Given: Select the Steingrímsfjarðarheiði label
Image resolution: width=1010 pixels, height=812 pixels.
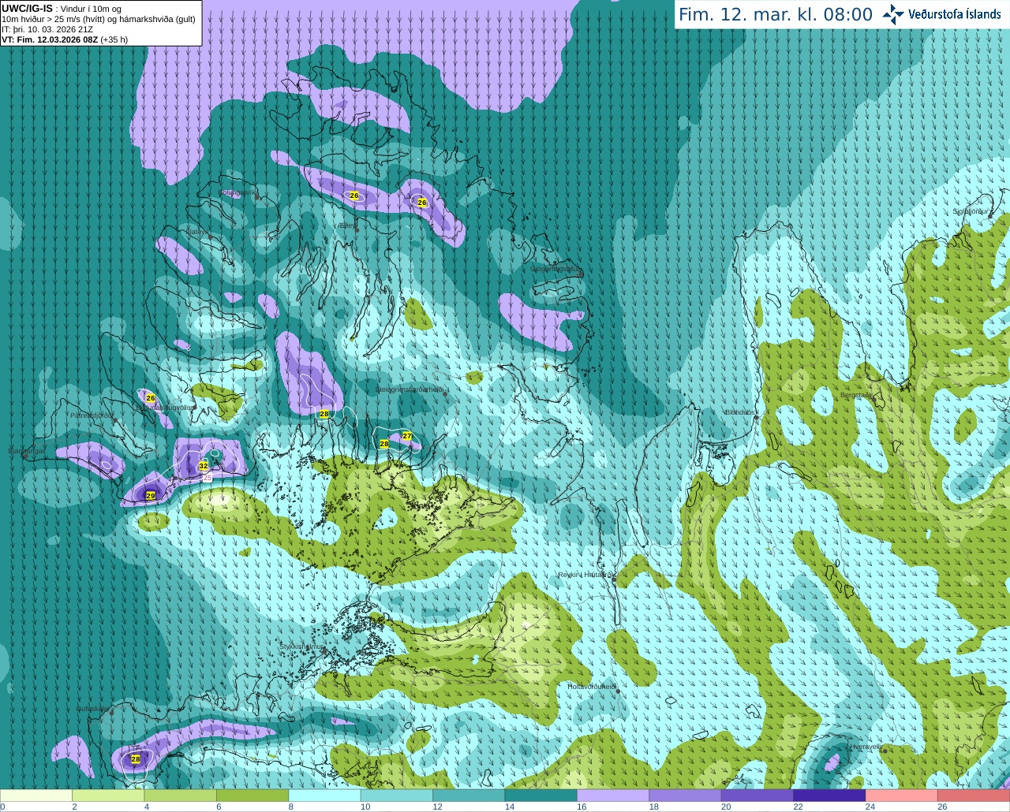Looking at the screenshot, I should pyautogui.click(x=410, y=389).
